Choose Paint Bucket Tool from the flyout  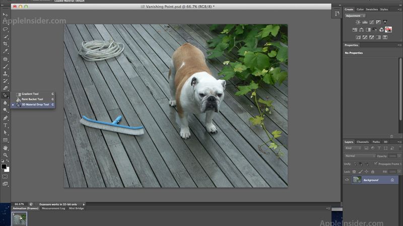[32, 99]
